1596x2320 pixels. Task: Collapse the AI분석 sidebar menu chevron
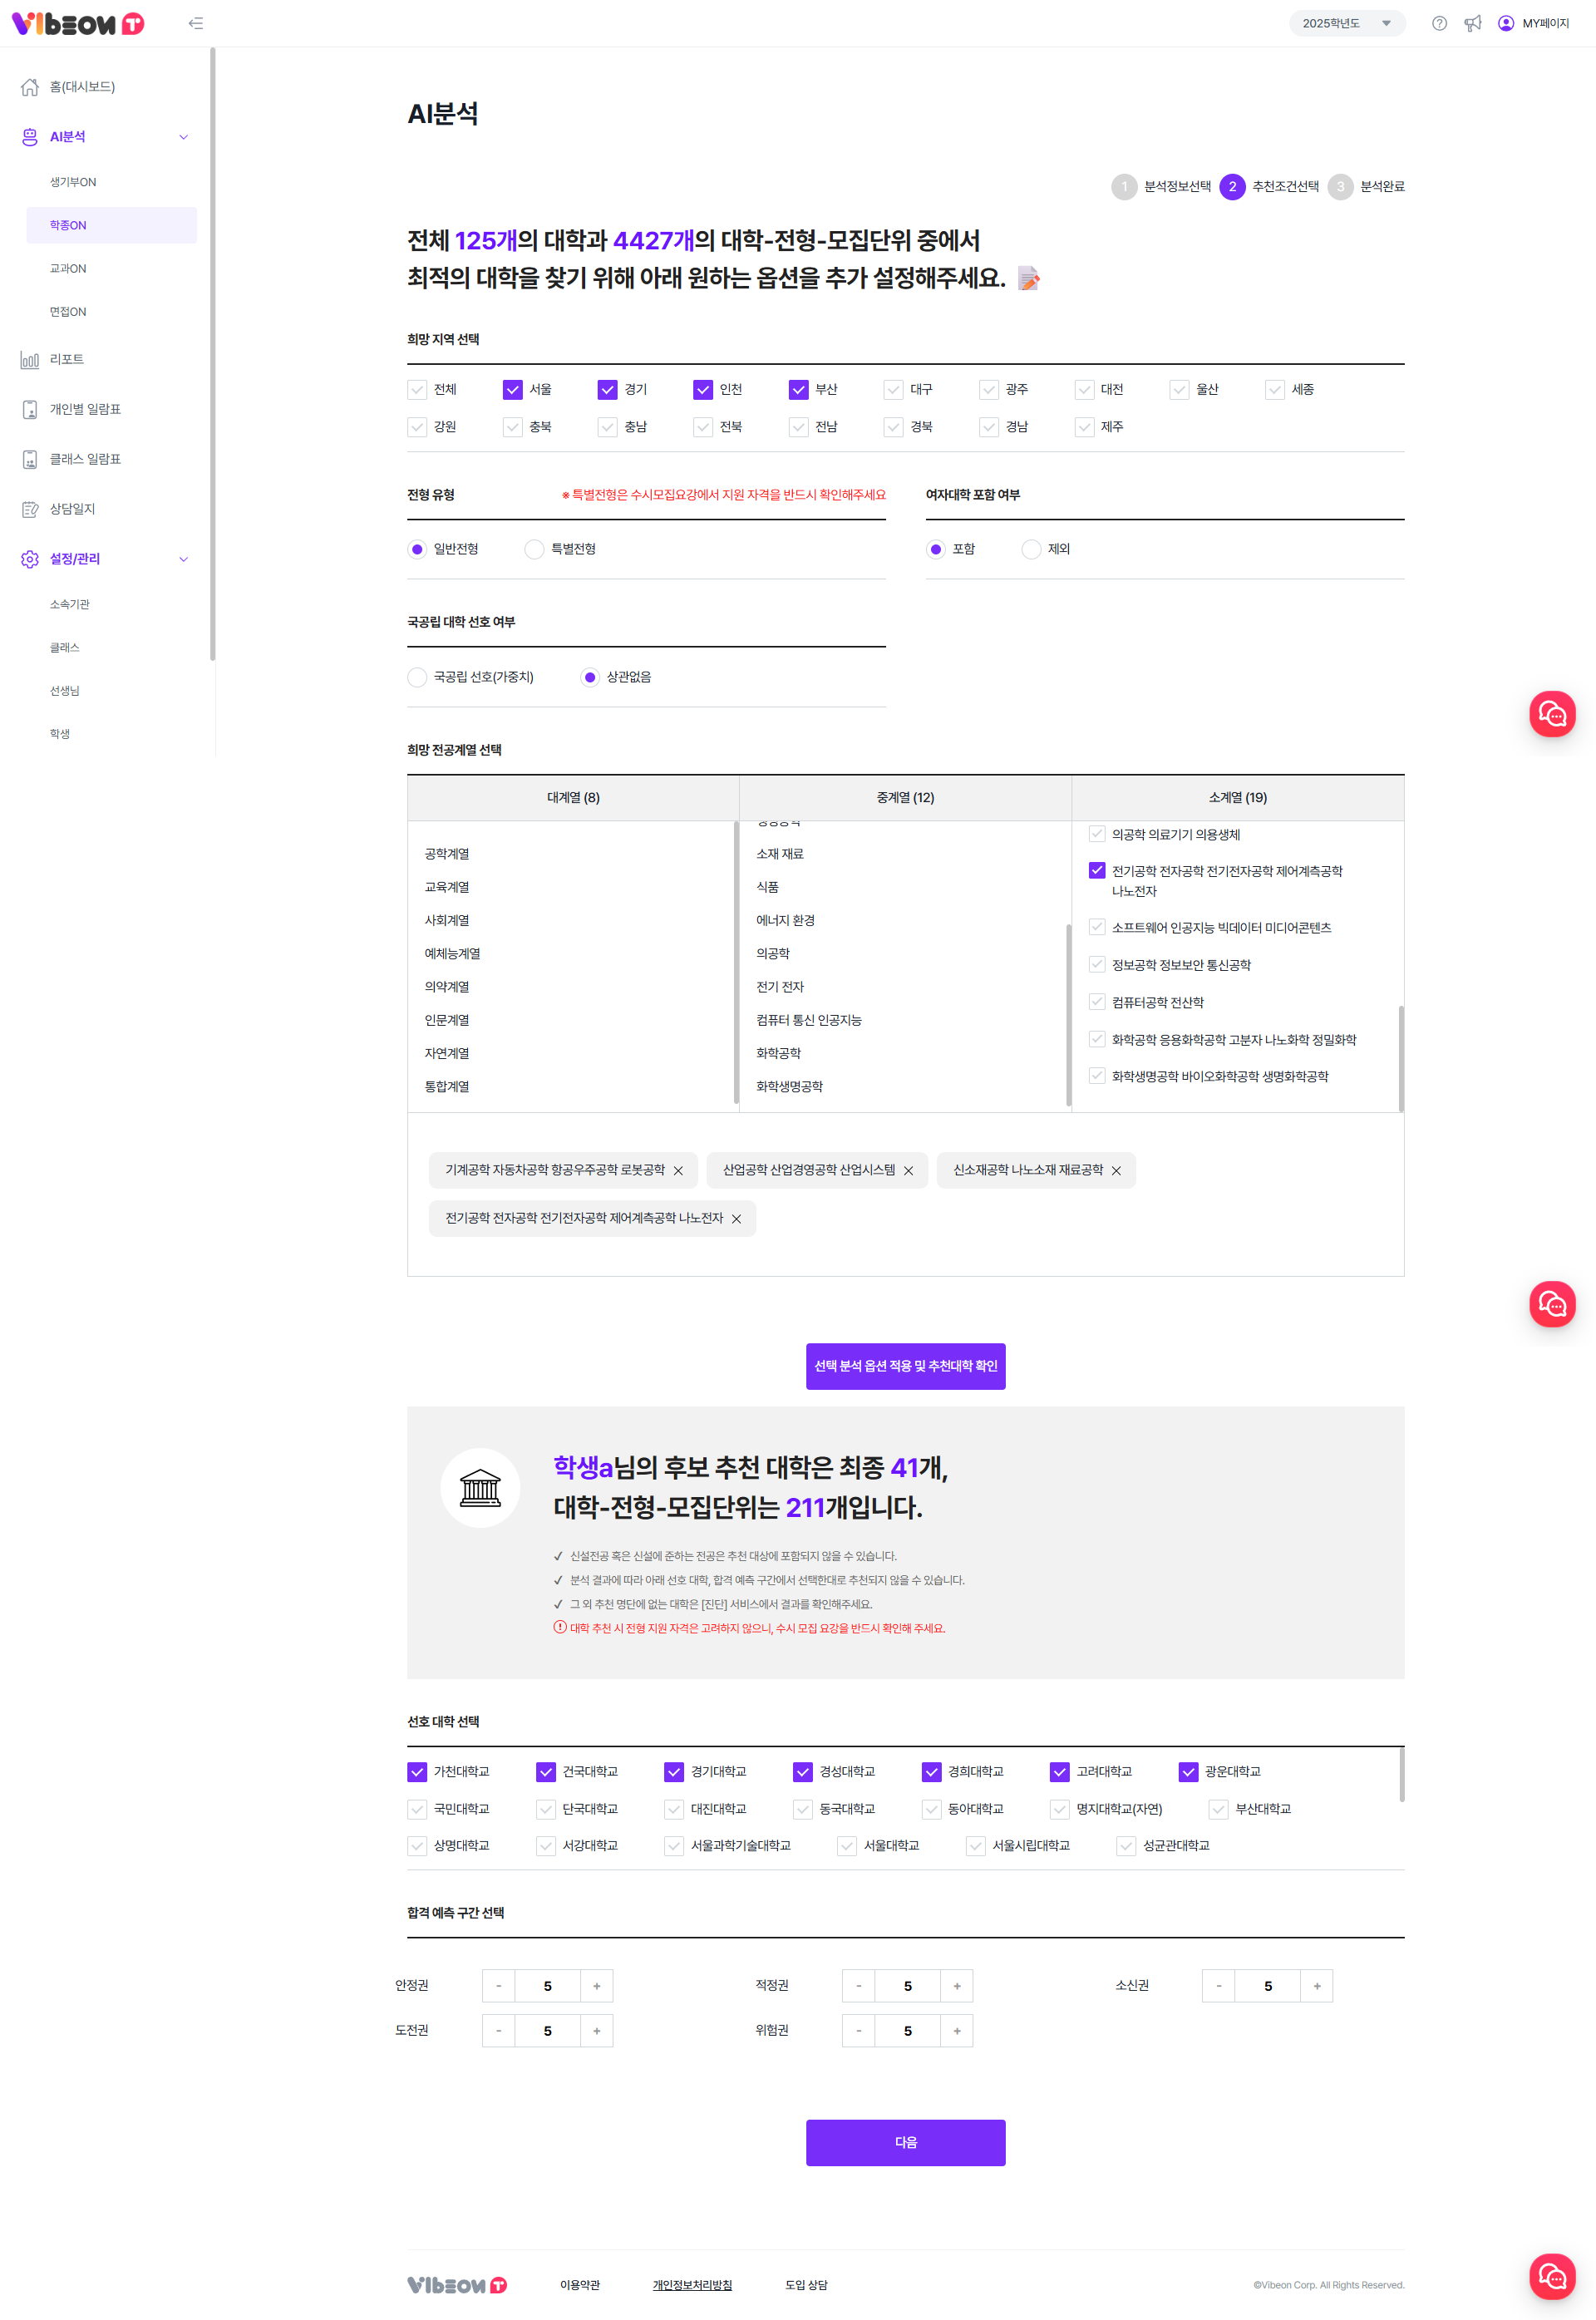click(183, 137)
